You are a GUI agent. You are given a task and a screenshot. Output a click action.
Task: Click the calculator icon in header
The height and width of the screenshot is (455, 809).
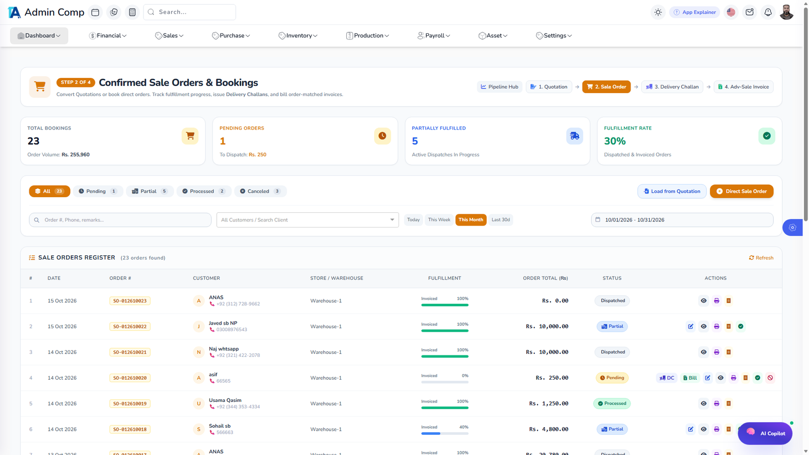[x=132, y=12]
